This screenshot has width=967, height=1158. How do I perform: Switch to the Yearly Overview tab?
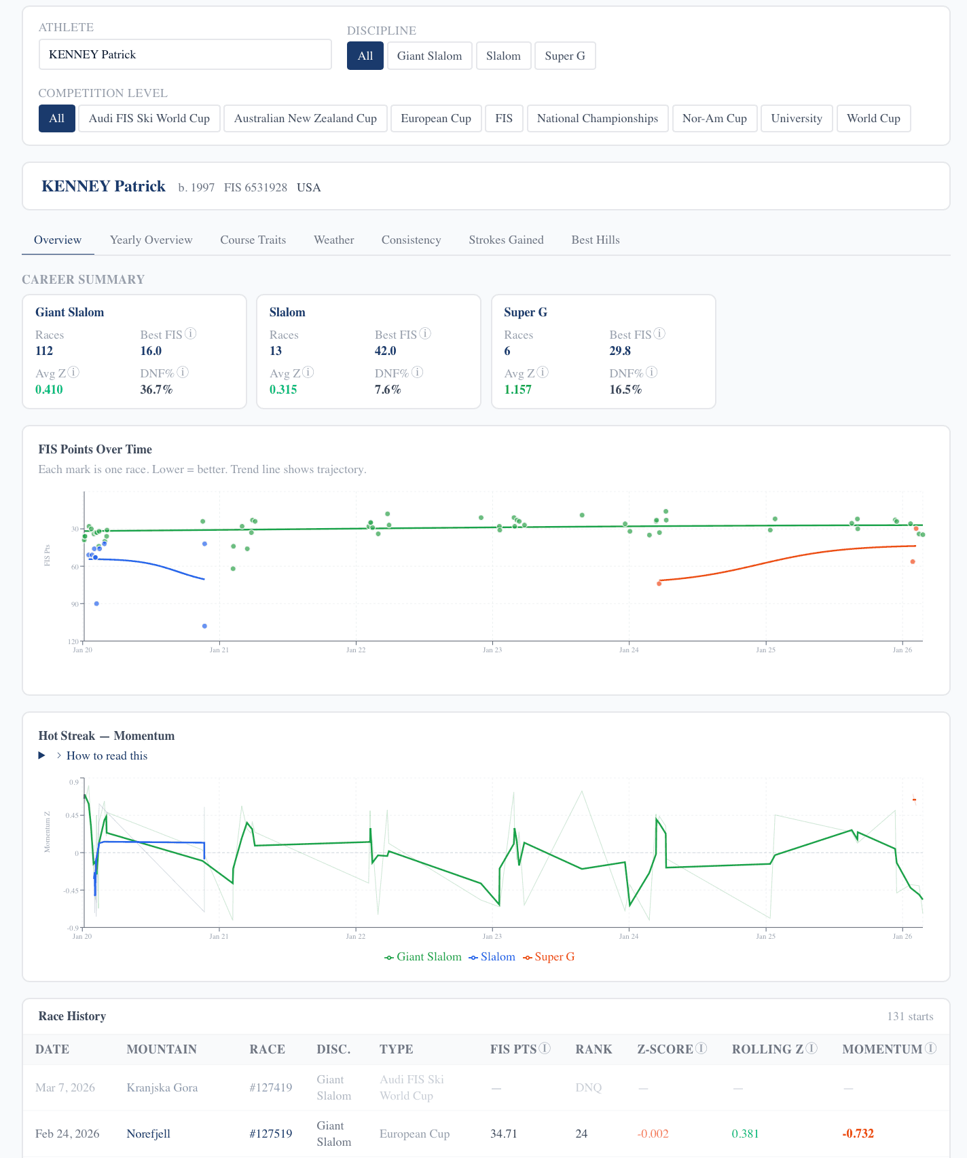click(151, 240)
